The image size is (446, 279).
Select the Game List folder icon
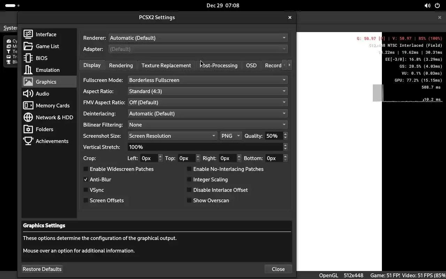(28, 46)
